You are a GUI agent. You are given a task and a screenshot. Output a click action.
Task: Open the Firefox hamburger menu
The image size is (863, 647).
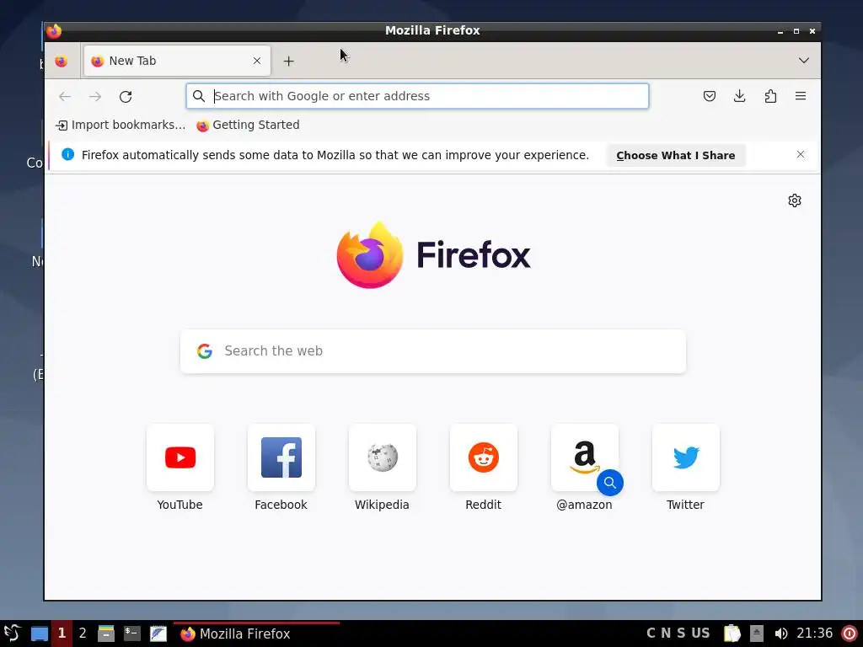tap(801, 96)
